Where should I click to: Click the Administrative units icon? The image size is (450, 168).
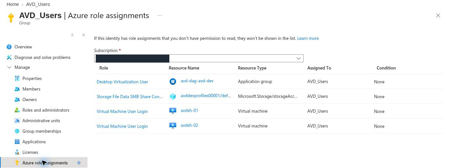tap(17, 121)
